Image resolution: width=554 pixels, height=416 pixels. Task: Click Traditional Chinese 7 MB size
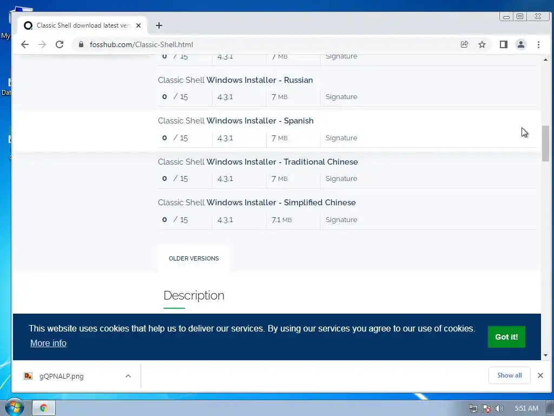tap(280, 179)
